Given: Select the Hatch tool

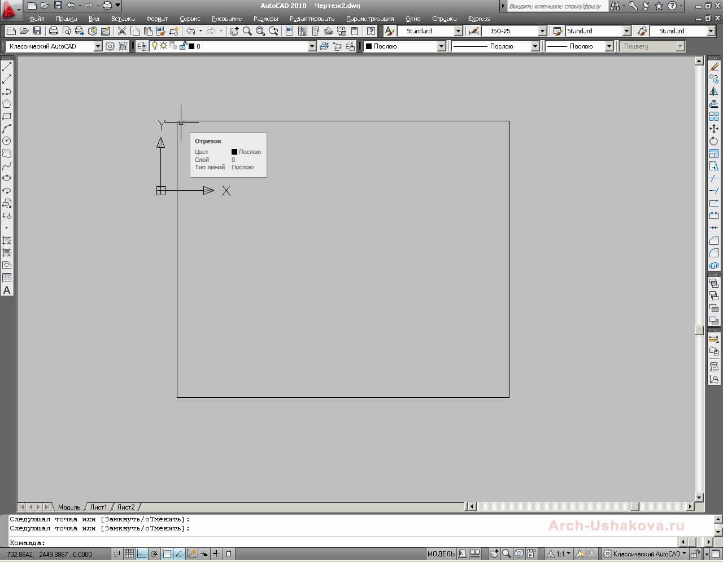Looking at the screenshot, I should click(x=7, y=240).
